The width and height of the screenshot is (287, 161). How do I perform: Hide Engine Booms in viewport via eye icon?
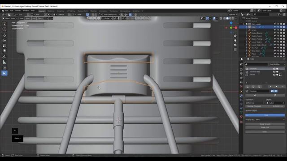pos(278,33)
